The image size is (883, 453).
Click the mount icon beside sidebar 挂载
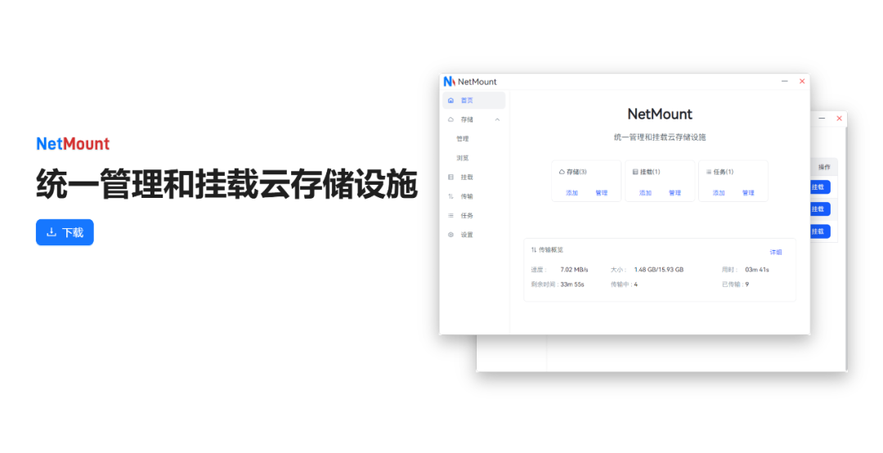[450, 177]
